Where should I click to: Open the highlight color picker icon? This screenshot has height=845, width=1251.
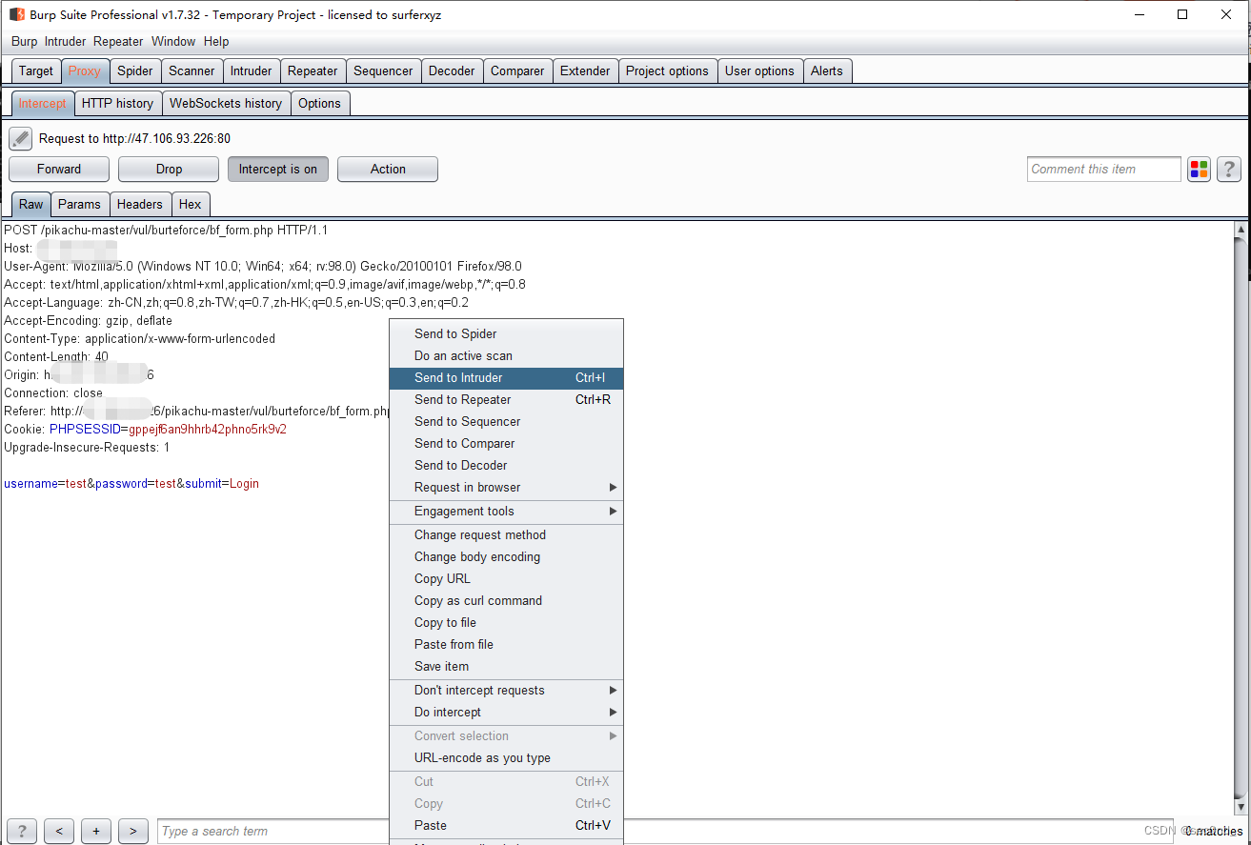point(1199,170)
